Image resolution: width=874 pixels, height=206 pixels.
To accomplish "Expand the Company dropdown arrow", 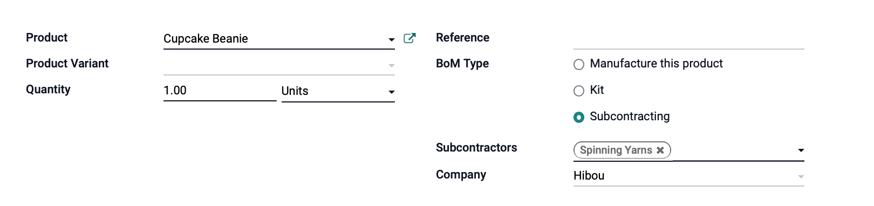I will coord(801,176).
